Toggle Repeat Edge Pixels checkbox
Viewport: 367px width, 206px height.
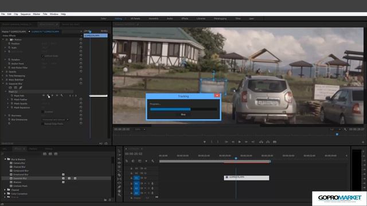pyautogui.click(x=42, y=124)
